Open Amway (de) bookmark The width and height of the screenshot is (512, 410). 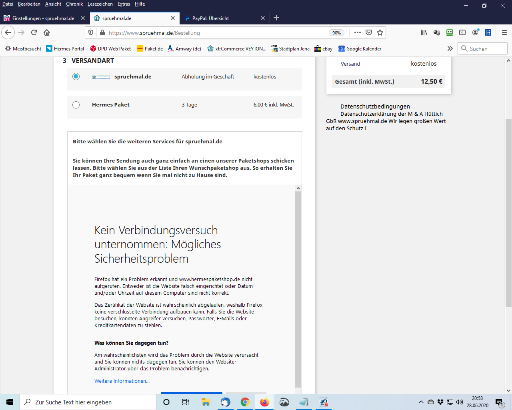[184, 49]
